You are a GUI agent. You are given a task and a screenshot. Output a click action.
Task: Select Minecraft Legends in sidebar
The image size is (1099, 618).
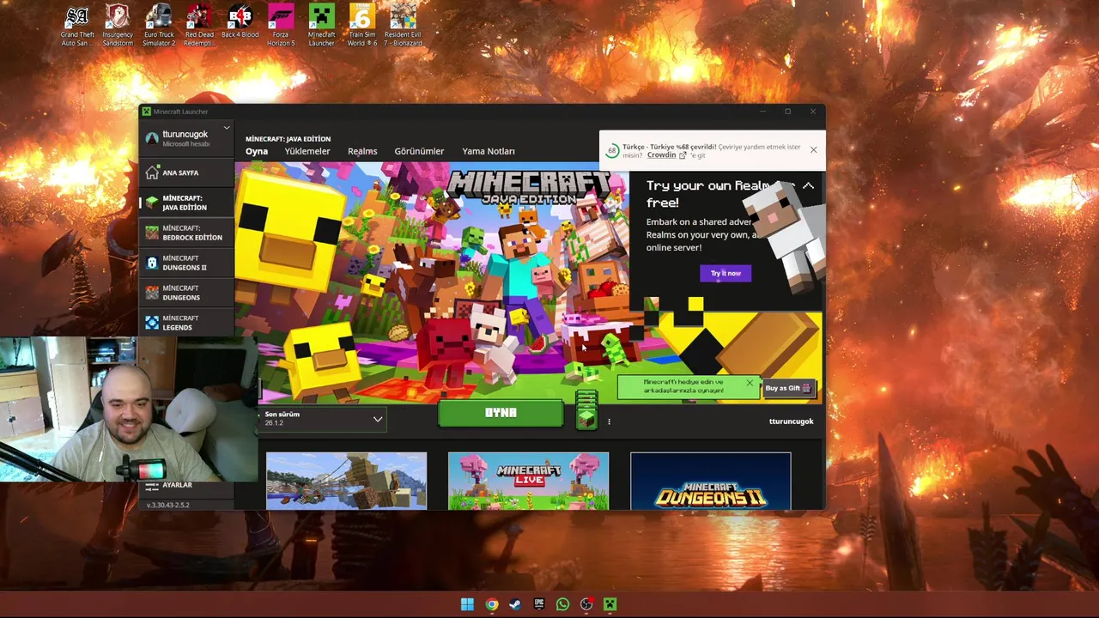186,323
